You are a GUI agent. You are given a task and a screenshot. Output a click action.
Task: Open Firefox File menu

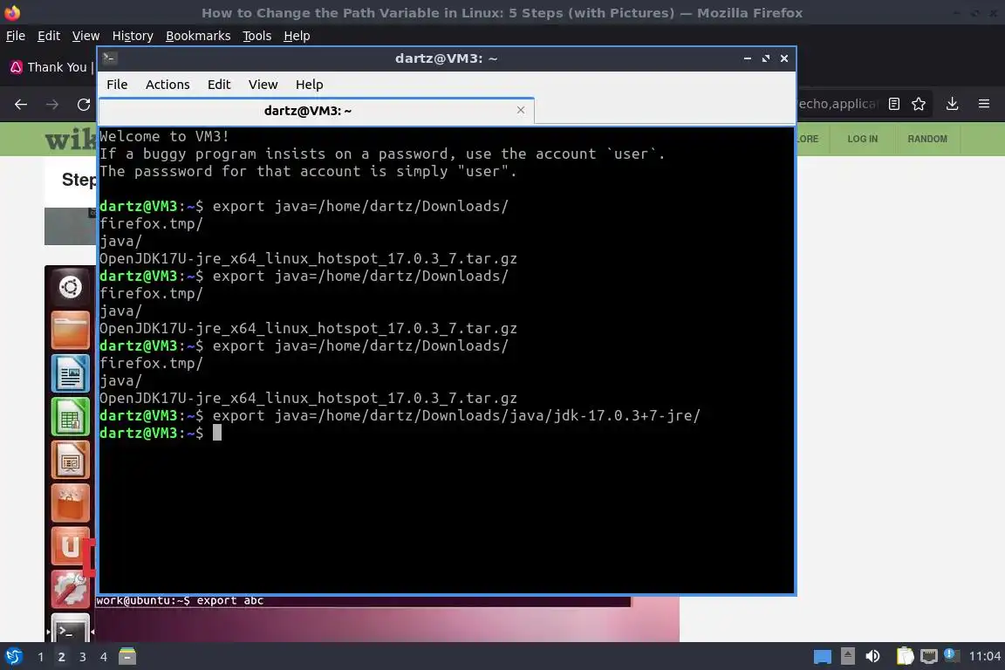click(x=16, y=36)
